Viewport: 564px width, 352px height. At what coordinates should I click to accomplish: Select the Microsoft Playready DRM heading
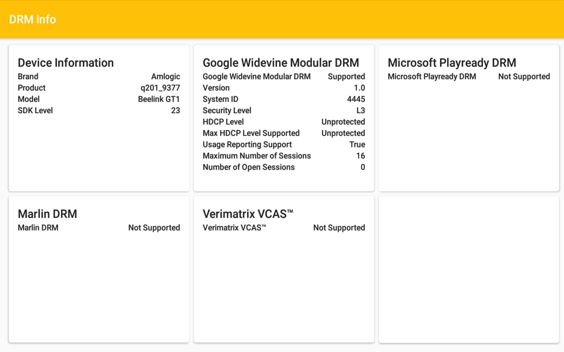pyautogui.click(x=452, y=63)
